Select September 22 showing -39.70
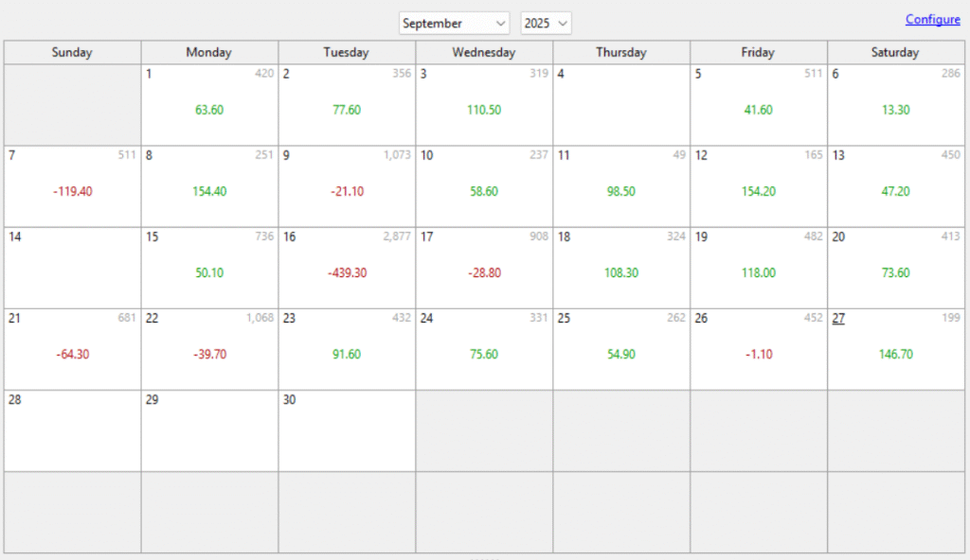Viewport: 970px width, 560px height. [x=209, y=349]
